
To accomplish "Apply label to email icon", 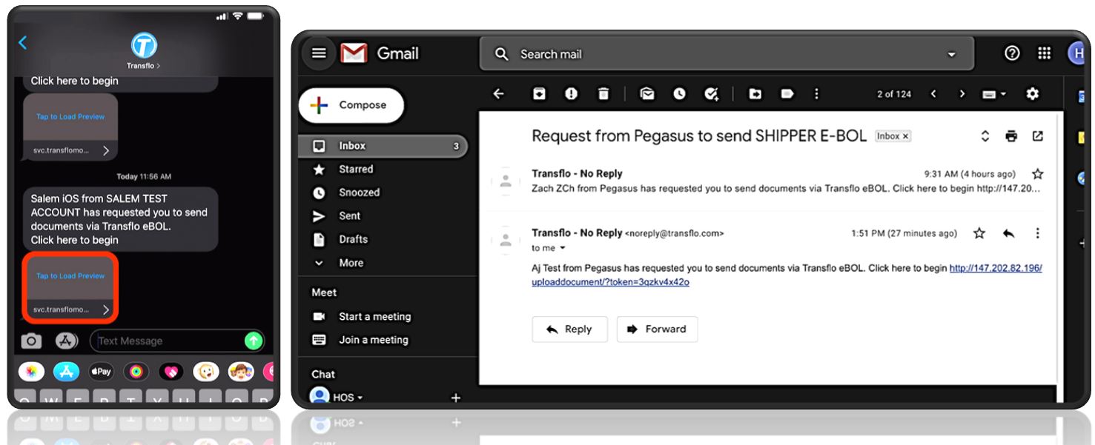I will 787,94.
